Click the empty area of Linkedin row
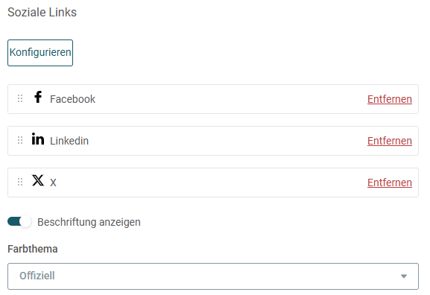Image resolution: width=430 pixels, height=295 pixels. pyautogui.click(x=227, y=141)
